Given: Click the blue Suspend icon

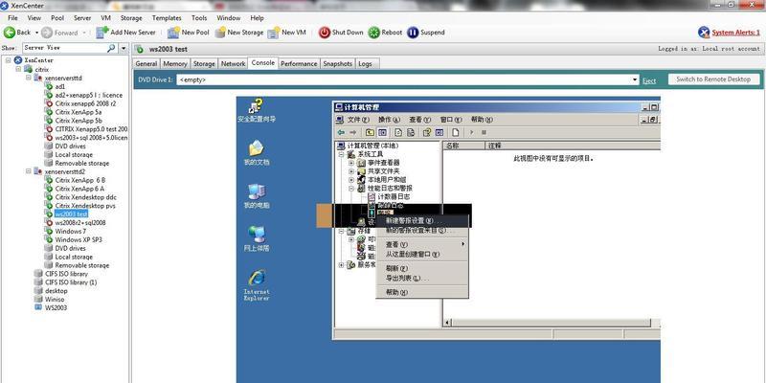Looking at the screenshot, I should [413, 33].
